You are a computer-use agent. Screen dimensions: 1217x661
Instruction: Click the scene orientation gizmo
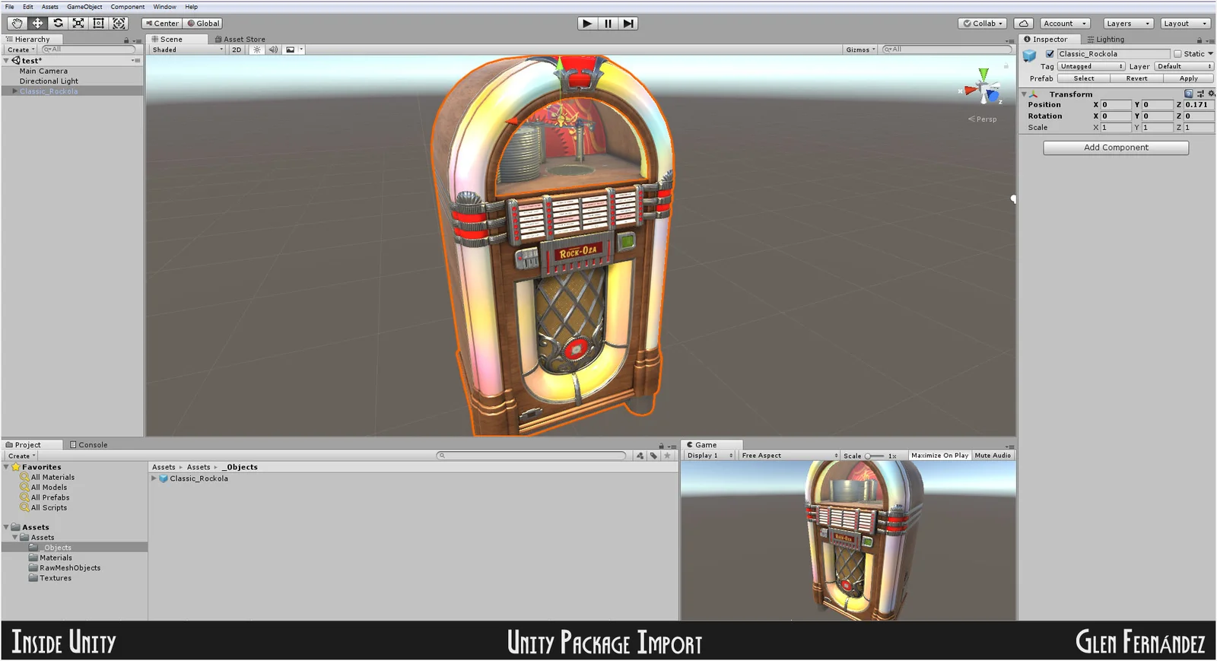click(985, 88)
